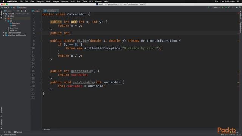The image size is (242, 136).
Task: Open macOS notification center icon
Action: [x=238, y=2]
